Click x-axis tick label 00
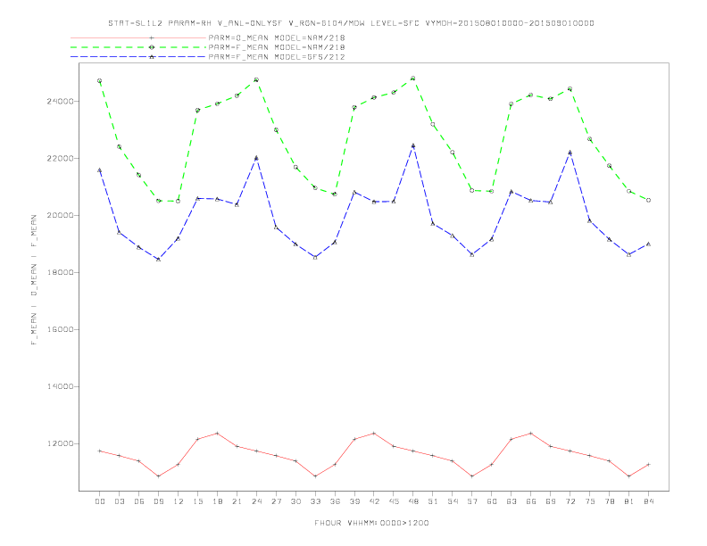 100,501
